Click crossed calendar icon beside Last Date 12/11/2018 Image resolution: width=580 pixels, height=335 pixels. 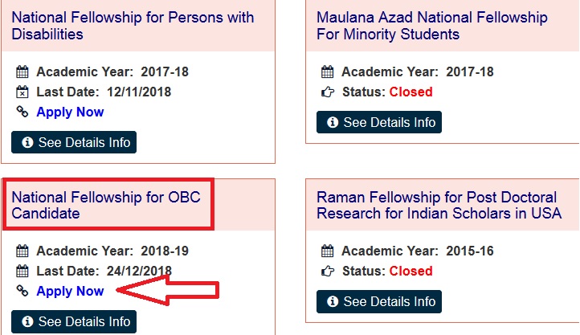pyautogui.click(x=22, y=92)
